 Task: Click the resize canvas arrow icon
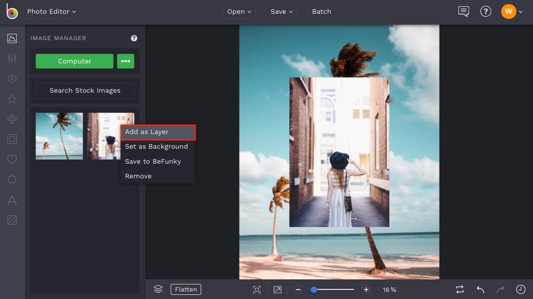point(277,289)
